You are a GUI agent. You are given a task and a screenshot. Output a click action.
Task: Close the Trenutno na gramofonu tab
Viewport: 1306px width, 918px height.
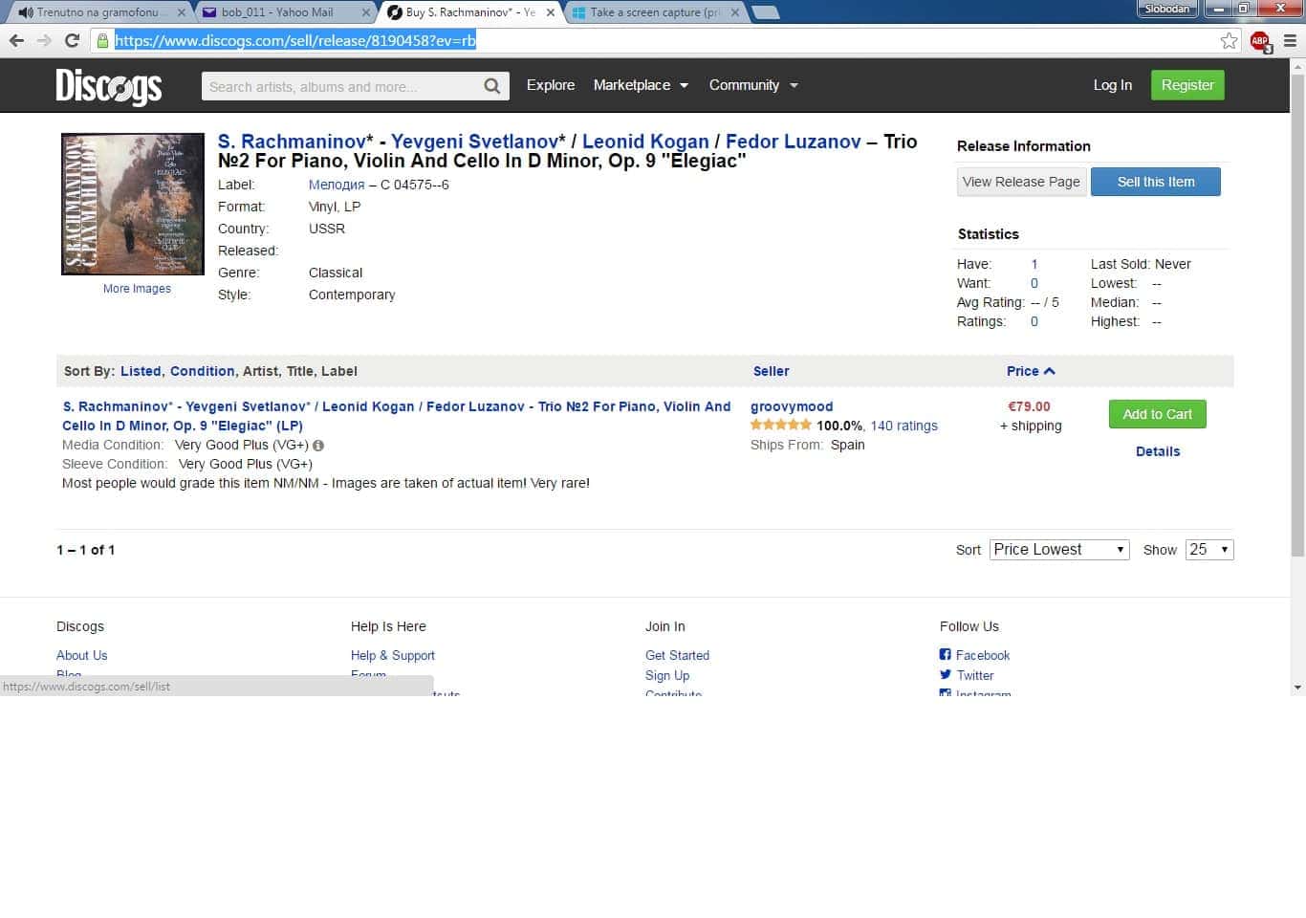[x=182, y=12]
